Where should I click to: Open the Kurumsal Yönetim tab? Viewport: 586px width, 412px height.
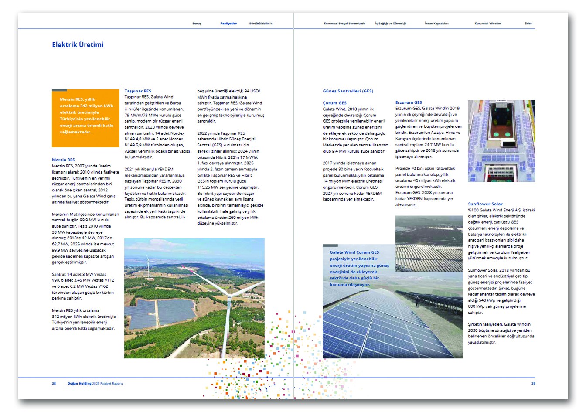(488, 24)
